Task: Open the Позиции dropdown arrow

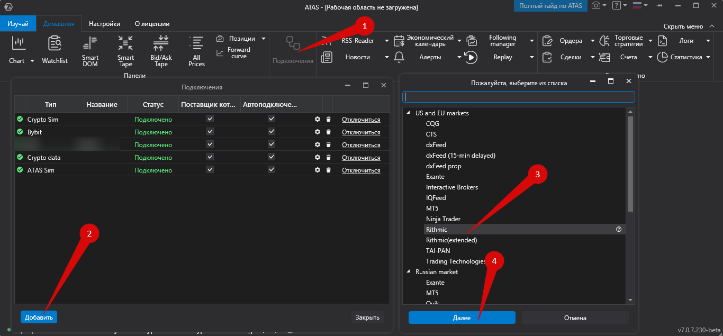Action: (x=264, y=39)
